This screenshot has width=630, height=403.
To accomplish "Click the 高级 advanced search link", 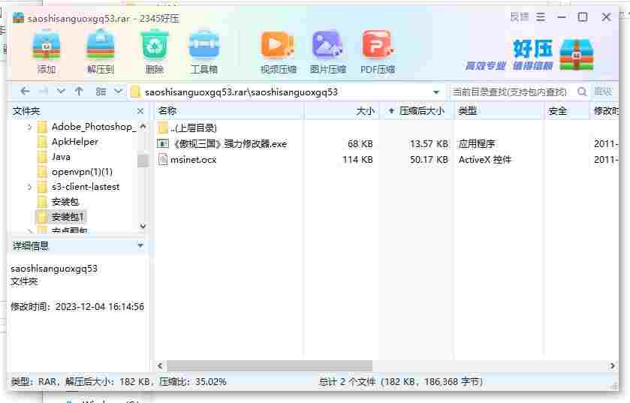I will 603,92.
